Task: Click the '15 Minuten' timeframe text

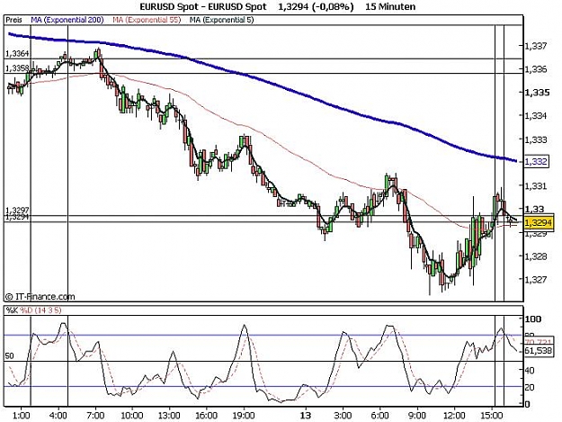Action: (390, 6)
